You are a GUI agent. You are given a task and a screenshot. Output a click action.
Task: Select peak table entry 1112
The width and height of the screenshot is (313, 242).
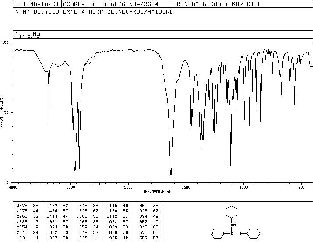(112, 216)
